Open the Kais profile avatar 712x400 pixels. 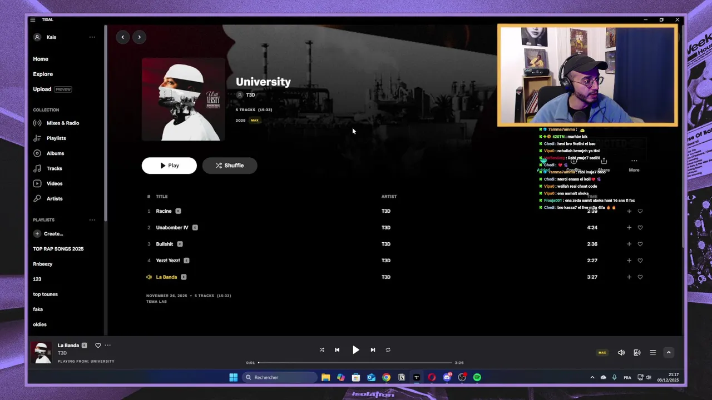(x=37, y=37)
